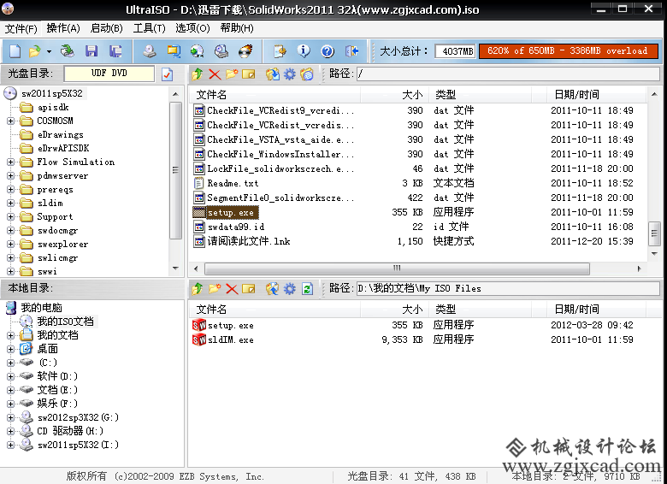
Task: Click the Rename icon in image pane toolbar
Action: click(249, 74)
